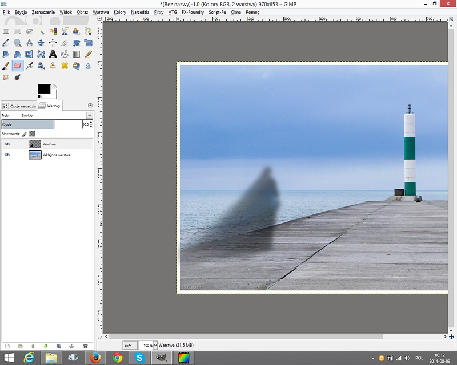This screenshot has width=457, height=365.
Task: Open the Warstwa menu
Action: (101, 12)
